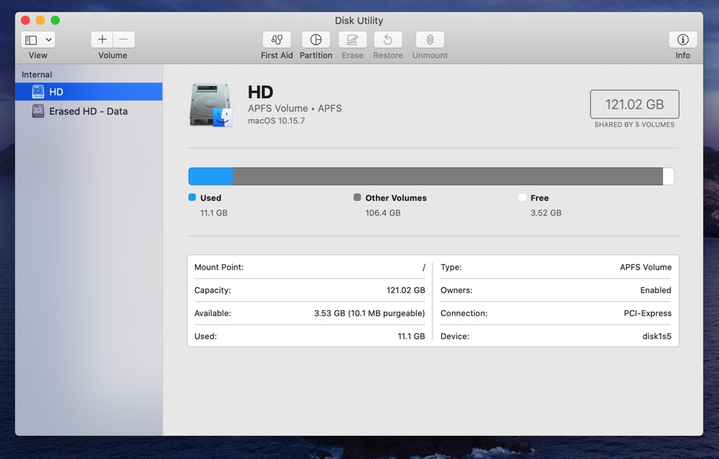This screenshot has height=459, width=719.
Task: Click the 'Disk Utility' window title
Action: tap(359, 21)
